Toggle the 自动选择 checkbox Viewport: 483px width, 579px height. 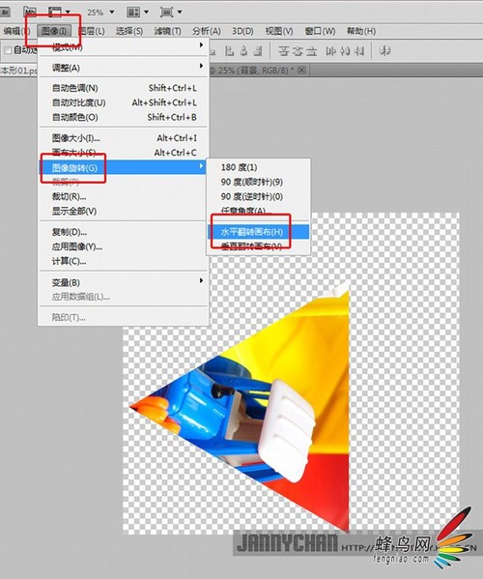(8, 50)
